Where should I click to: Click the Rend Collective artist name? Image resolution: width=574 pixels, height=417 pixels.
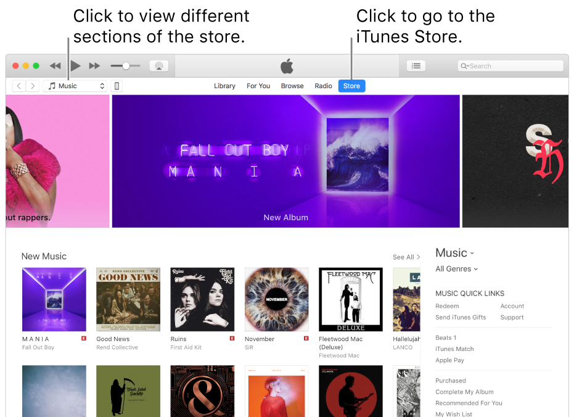[117, 347]
